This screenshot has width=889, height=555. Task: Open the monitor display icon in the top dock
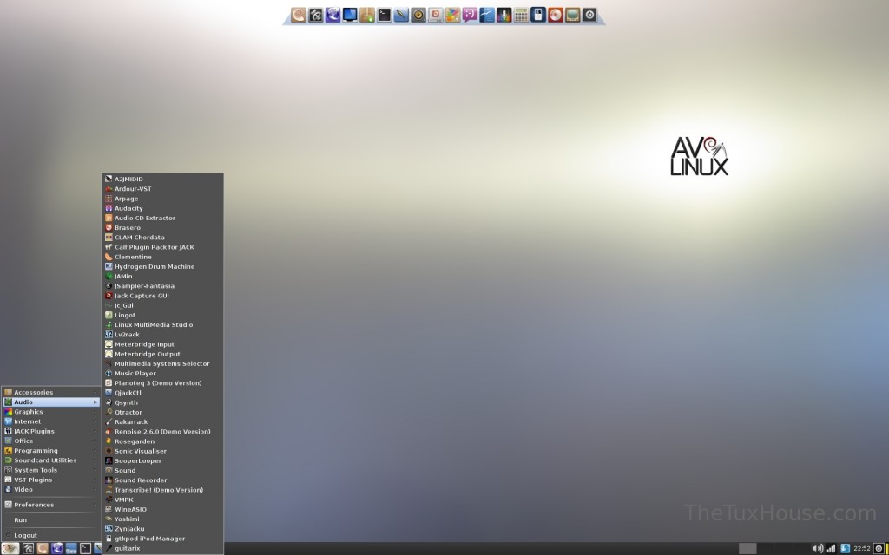pyautogui.click(x=350, y=16)
